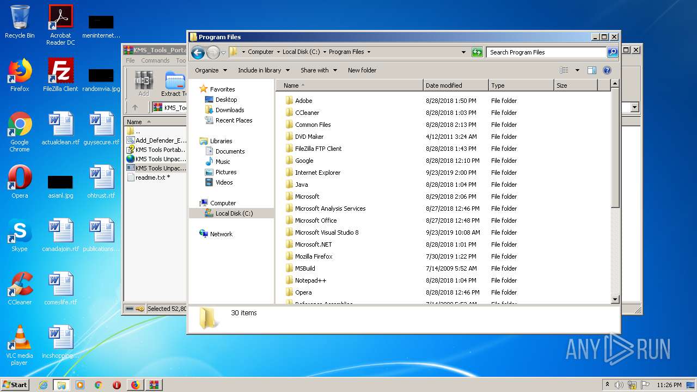The width and height of the screenshot is (697, 392).
Task: Launch FileZilla Client desktop icon
Action: point(60,75)
